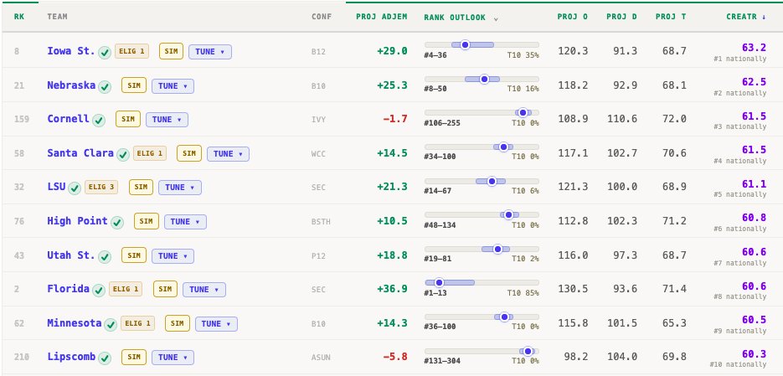783x376 pixels.
Task: Run SIM for Nebraska
Action: pos(134,85)
